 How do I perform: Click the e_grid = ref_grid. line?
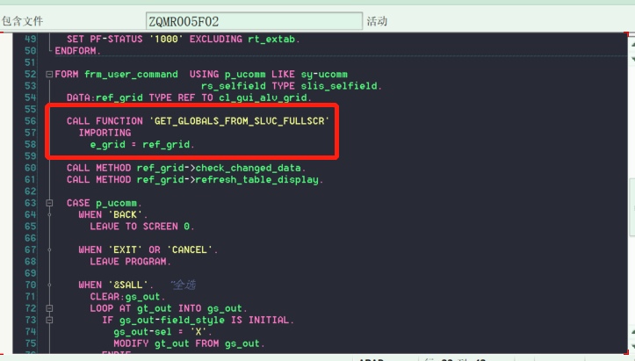pyautogui.click(x=142, y=145)
